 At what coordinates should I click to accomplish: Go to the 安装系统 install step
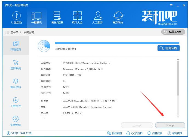[x=16, y=121]
